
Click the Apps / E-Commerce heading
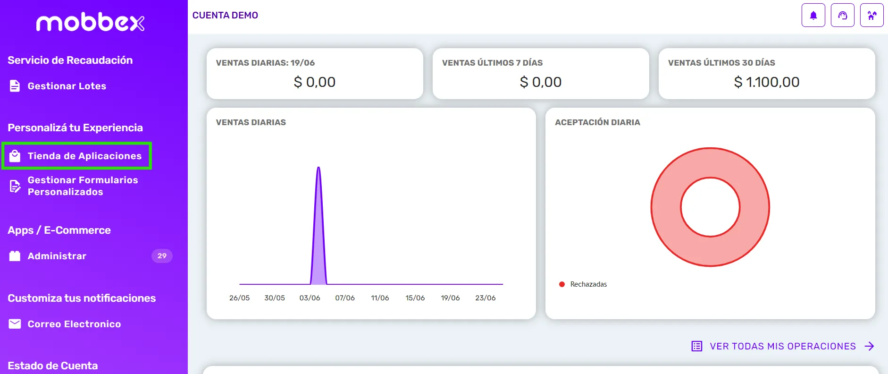coord(59,230)
